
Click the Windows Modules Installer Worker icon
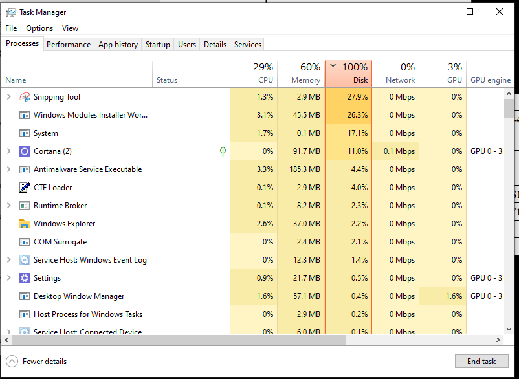coord(25,115)
